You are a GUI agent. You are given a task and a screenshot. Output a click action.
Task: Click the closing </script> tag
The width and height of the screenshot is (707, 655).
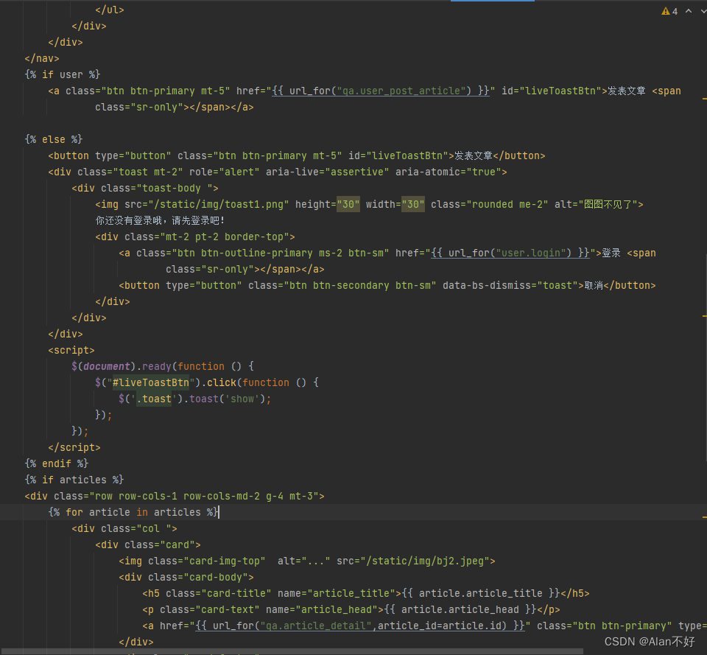[x=74, y=447]
